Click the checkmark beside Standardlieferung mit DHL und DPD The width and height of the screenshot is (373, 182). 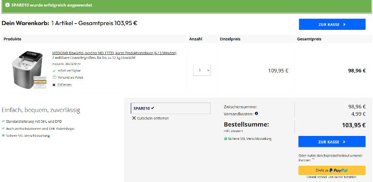(3, 121)
